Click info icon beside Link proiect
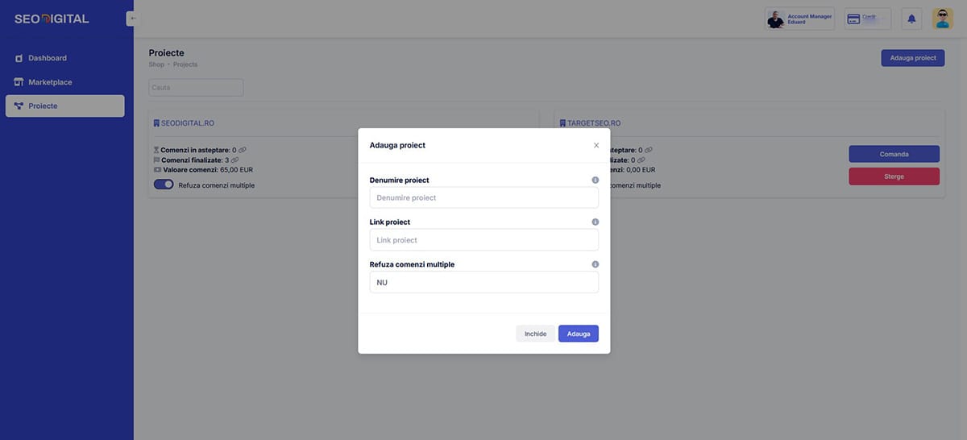 tap(596, 222)
